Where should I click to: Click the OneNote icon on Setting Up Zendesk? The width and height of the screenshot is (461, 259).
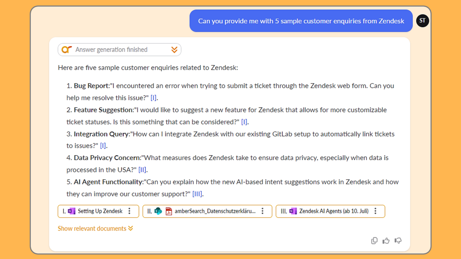click(x=72, y=211)
